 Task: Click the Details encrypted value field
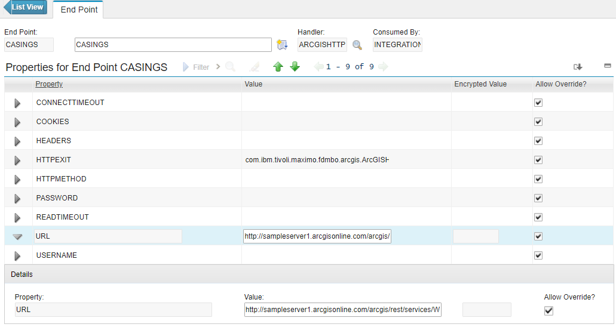click(x=487, y=310)
